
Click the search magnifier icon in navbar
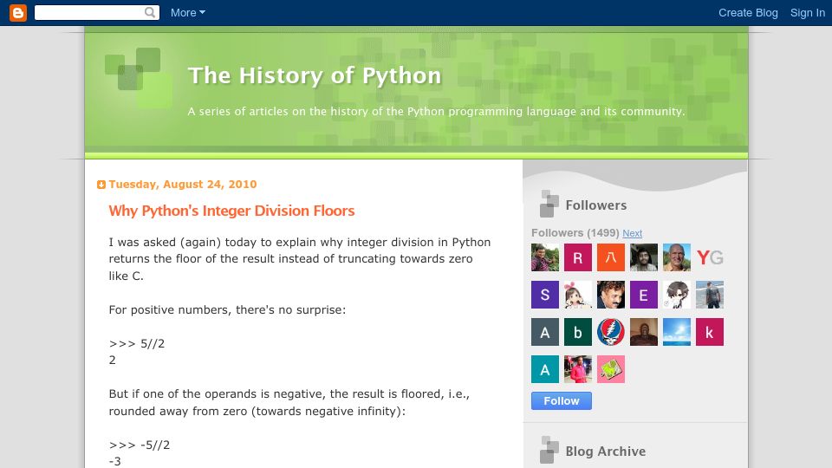150,12
